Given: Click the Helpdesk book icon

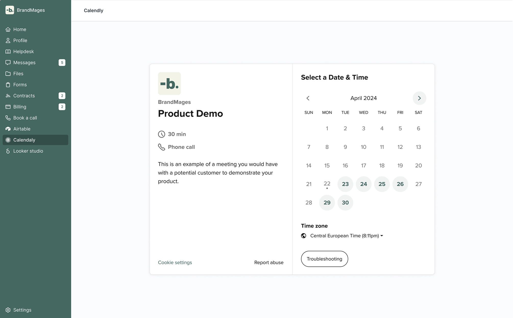Looking at the screenshot, I should (8, 51).
